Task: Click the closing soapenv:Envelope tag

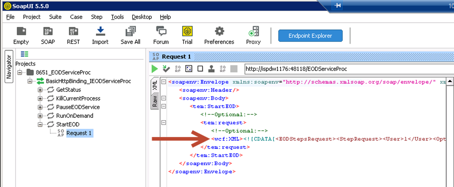Action: pyautogui.click(x=202, y=171)
